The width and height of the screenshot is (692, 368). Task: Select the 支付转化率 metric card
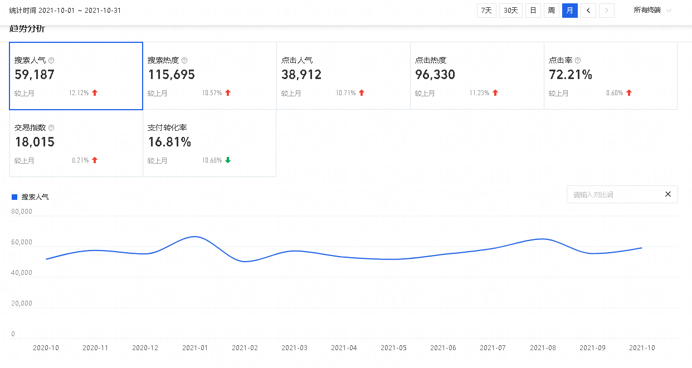[x=209, y=144]
